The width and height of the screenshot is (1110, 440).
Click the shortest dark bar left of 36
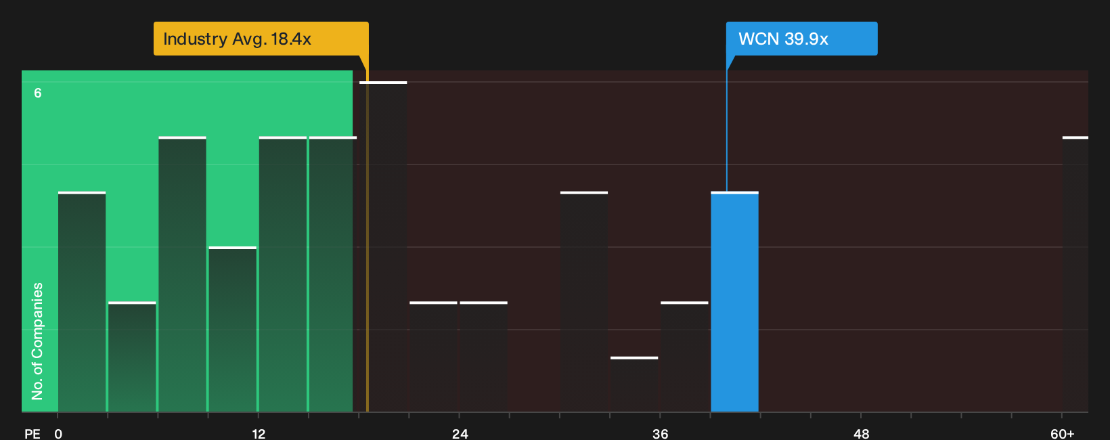click(x=634, y=384)
